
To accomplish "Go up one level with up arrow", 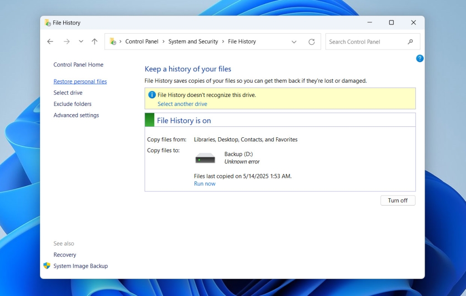I will (x=95, y=41).
